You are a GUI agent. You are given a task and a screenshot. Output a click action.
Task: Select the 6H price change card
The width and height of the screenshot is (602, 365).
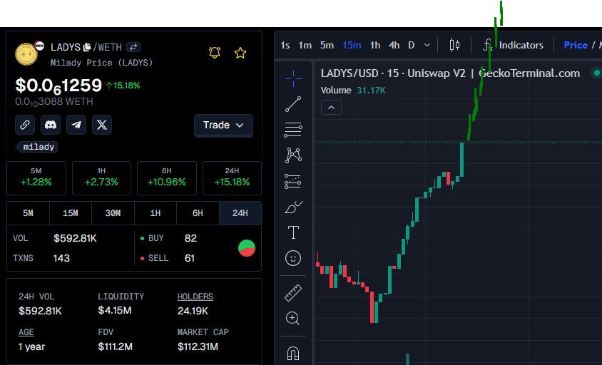167,178
